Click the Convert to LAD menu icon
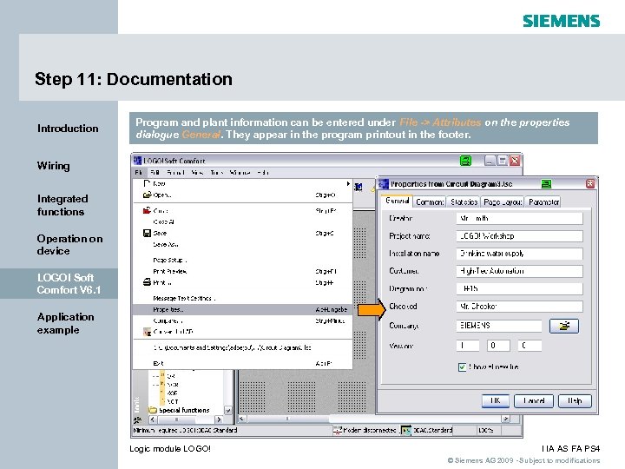 pos(147,332)
